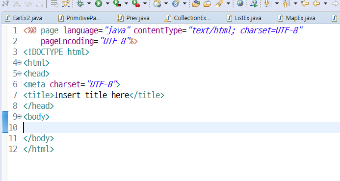Image resolution: width=340 pixels, height=181 pixels.
Task: Collapse the head tag fold on line 5
Action: [x=20, y=74]
